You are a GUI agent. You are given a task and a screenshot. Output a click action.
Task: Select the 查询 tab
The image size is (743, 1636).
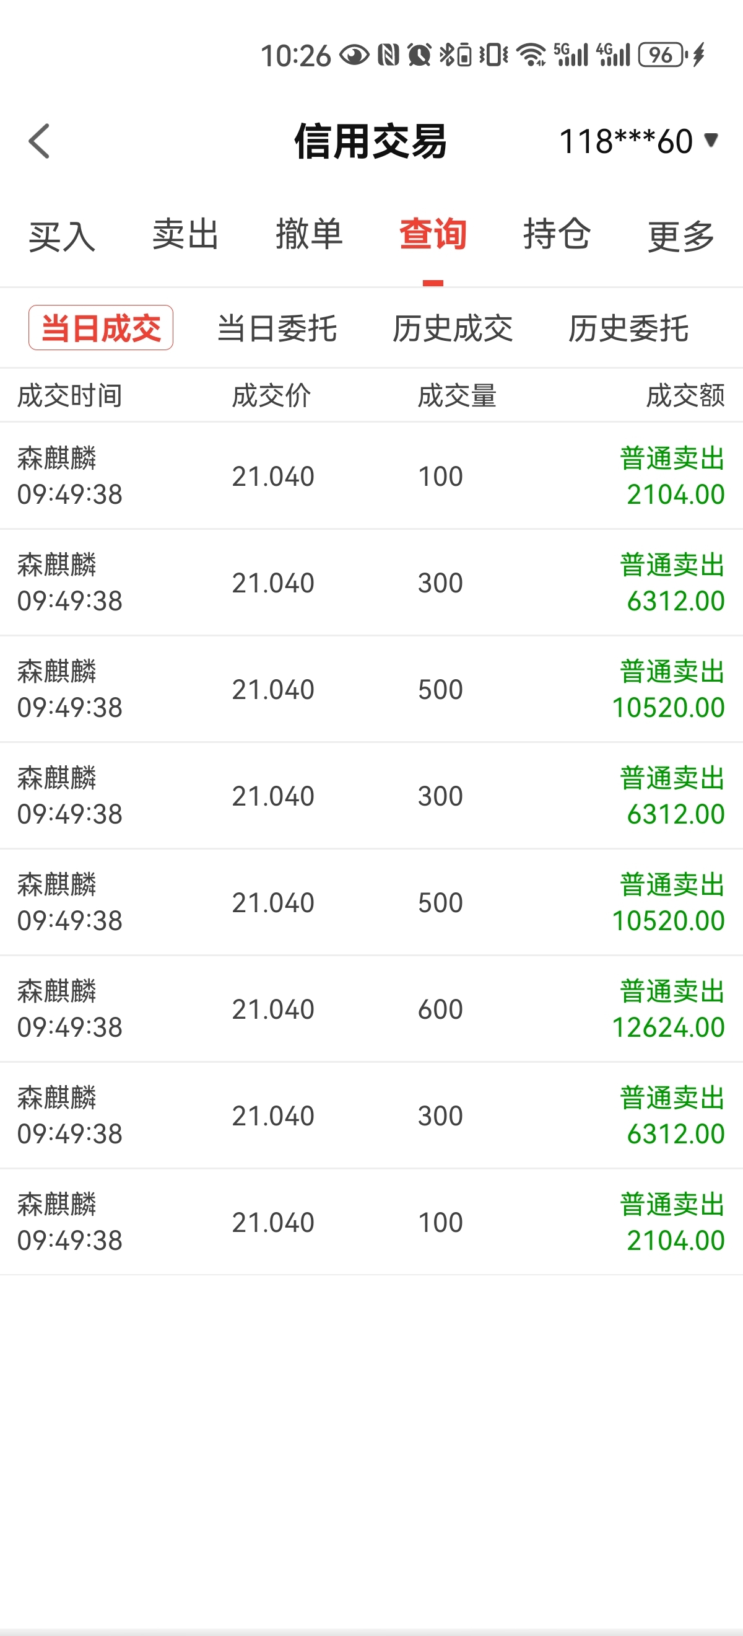tap(433, 234)
